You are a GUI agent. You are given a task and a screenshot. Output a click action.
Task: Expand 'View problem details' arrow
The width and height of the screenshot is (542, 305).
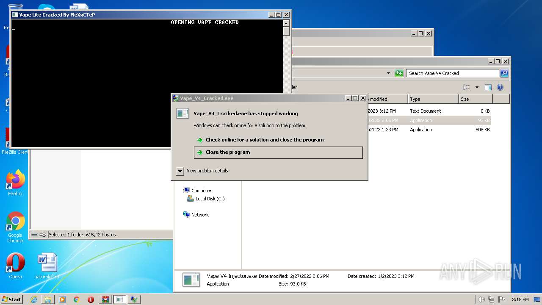click(180, 171)
